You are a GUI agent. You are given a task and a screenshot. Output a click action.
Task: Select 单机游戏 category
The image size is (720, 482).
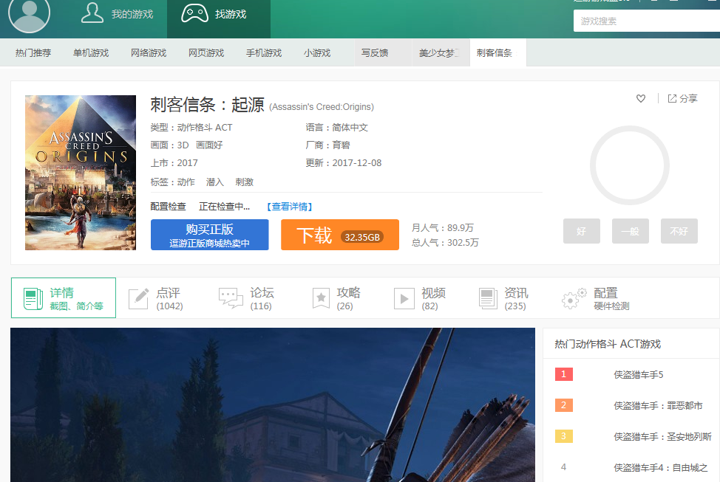[x=91, y=52]
